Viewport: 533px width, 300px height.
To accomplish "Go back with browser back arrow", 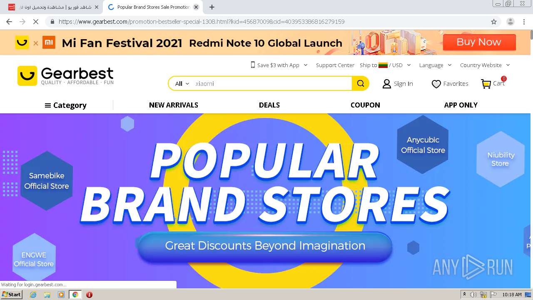I will (9, 22).
